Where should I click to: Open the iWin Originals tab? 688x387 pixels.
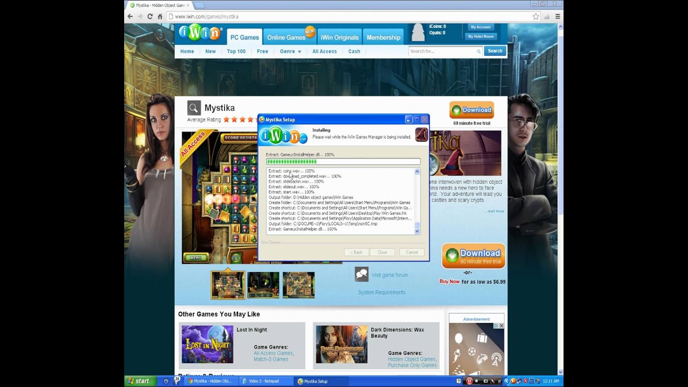[x=339, y=37]
